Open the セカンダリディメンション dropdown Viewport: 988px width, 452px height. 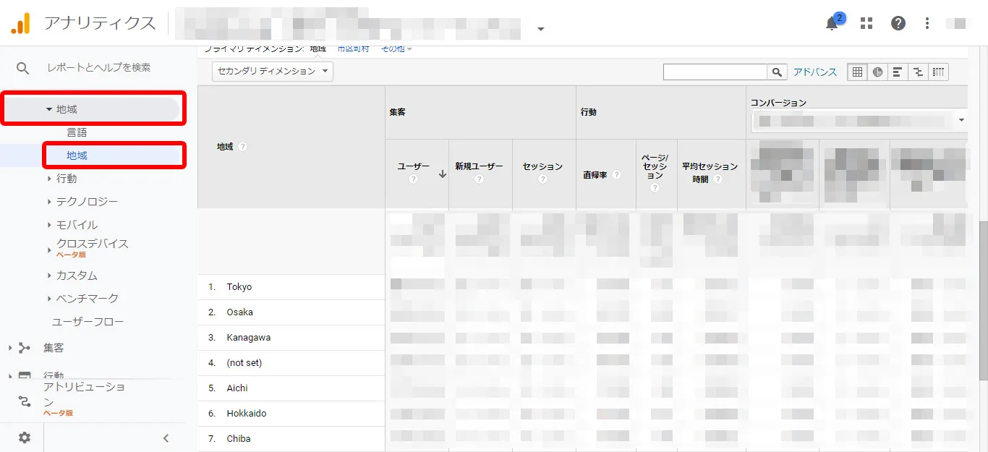[271, 72]
